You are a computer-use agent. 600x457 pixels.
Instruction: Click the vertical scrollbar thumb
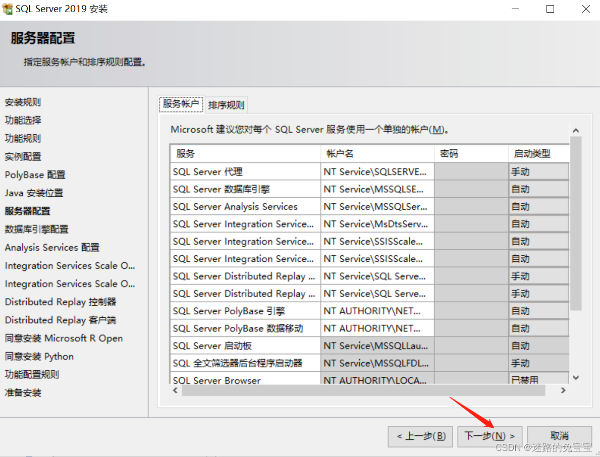point(575,224)
